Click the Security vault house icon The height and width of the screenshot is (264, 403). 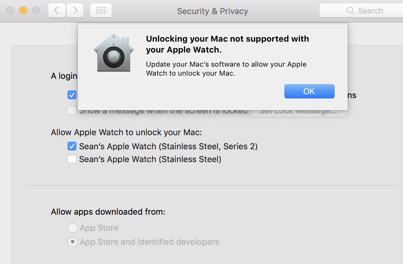point(113,53)
